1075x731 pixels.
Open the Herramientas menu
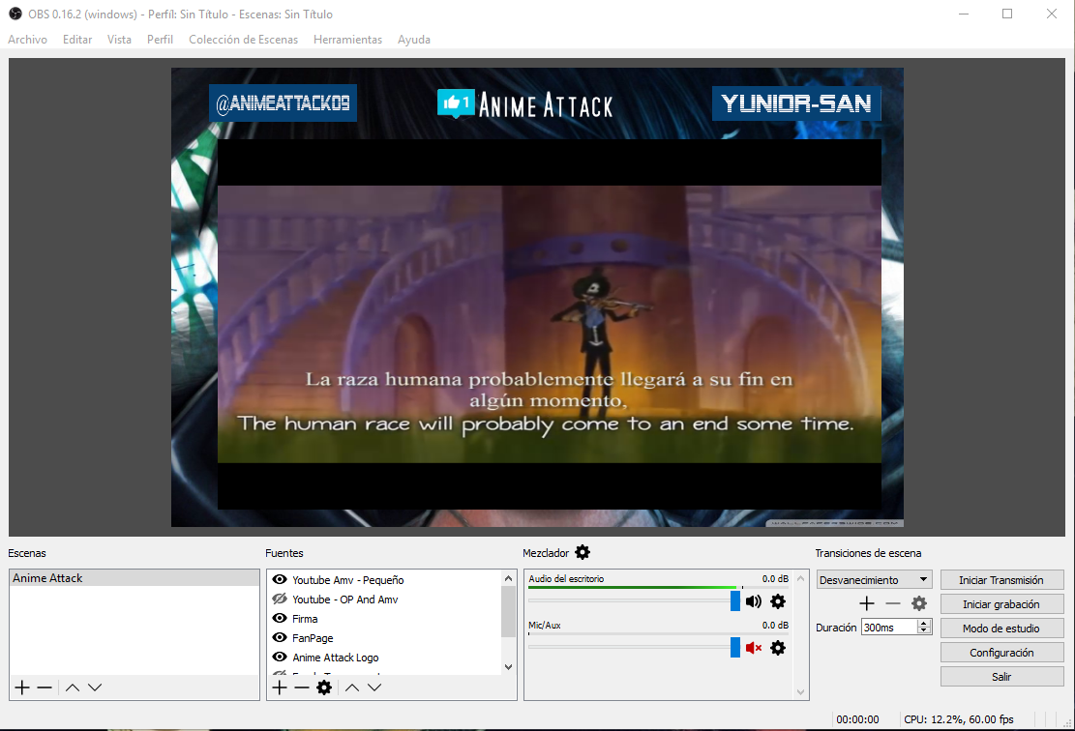[x=347, y=40]
